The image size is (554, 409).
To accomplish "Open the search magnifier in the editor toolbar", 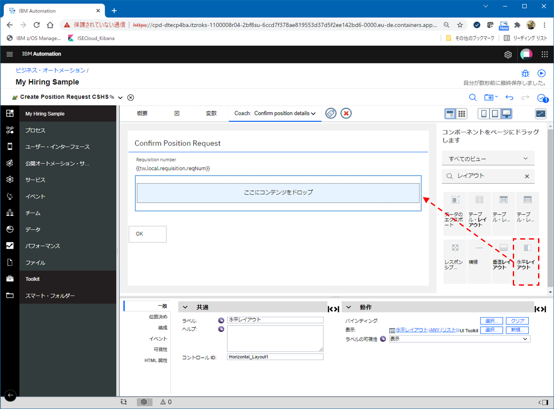I will pos(473,97).
